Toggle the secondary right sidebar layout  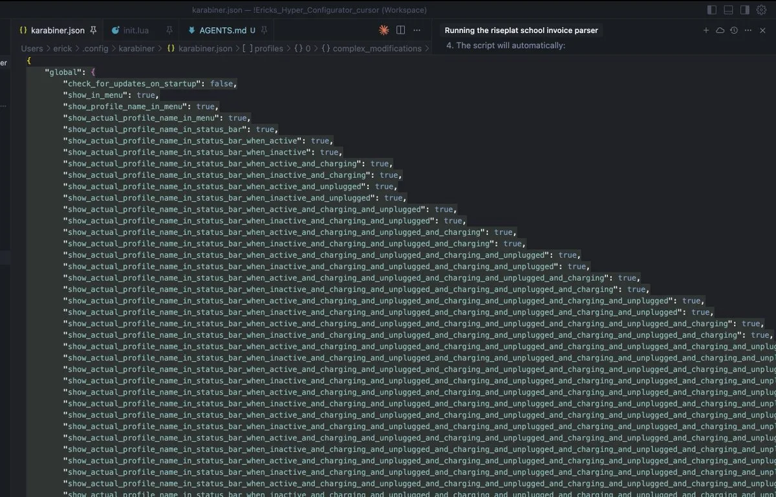(x=744, y=10)
